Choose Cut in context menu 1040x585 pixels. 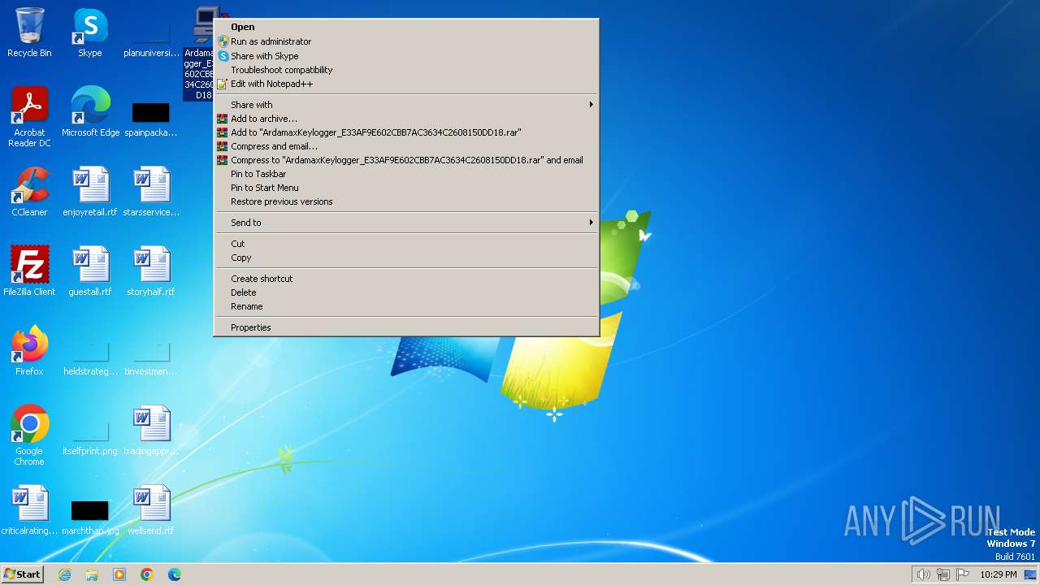tap(406, 244)
